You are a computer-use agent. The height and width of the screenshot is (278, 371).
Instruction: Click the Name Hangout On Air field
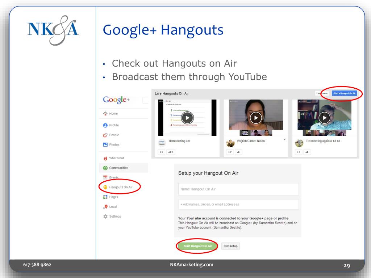(x=238, y=189)
